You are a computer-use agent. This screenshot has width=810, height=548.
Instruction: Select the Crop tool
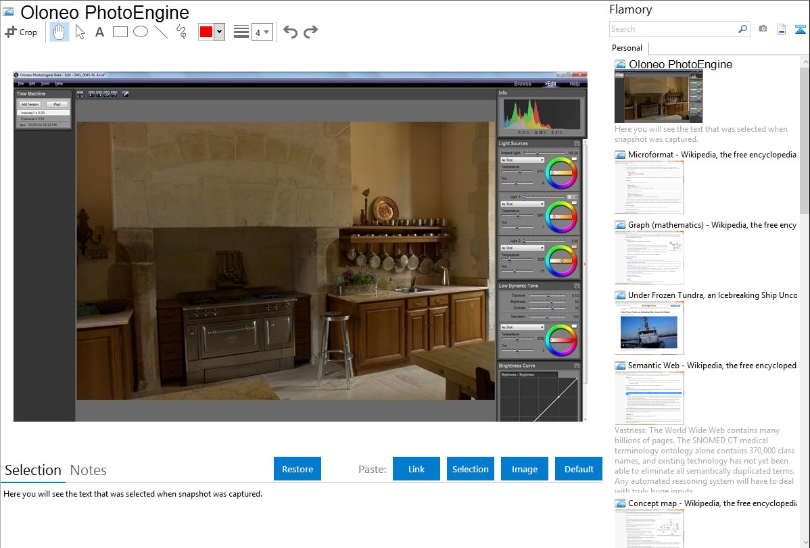point(21,32)
